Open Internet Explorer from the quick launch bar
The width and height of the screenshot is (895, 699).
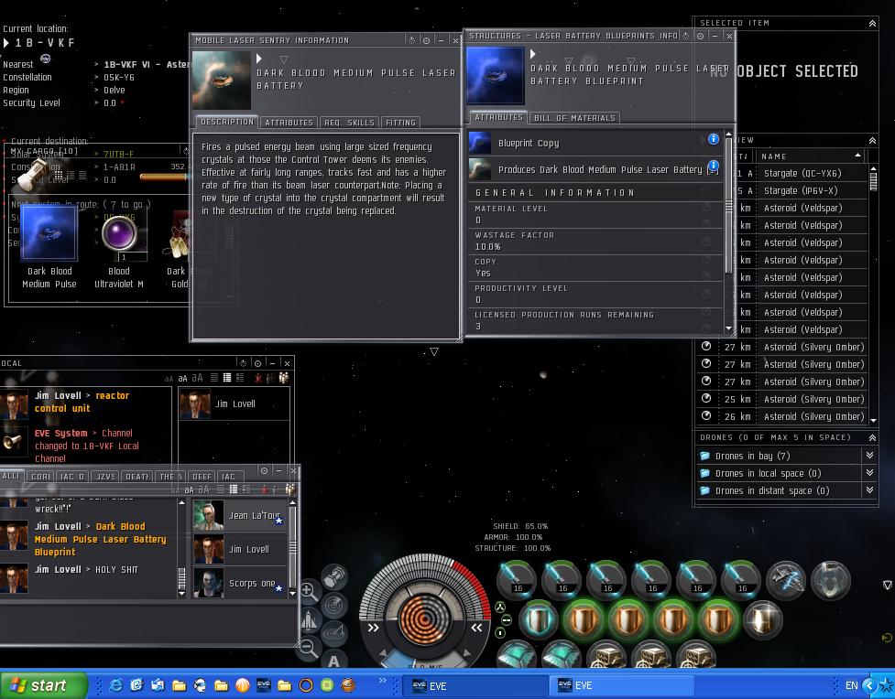(x=115, y=684)
